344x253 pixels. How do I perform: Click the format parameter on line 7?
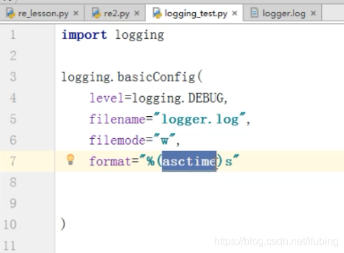click(x=110, y=161)
